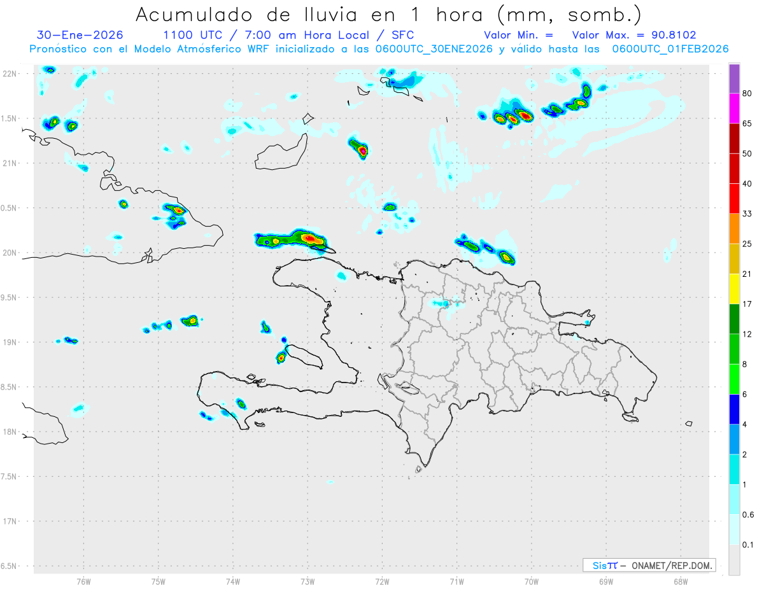Select the '18N' latitude label
The width and height of the screenshot is (764, 590).
(9, 432)
